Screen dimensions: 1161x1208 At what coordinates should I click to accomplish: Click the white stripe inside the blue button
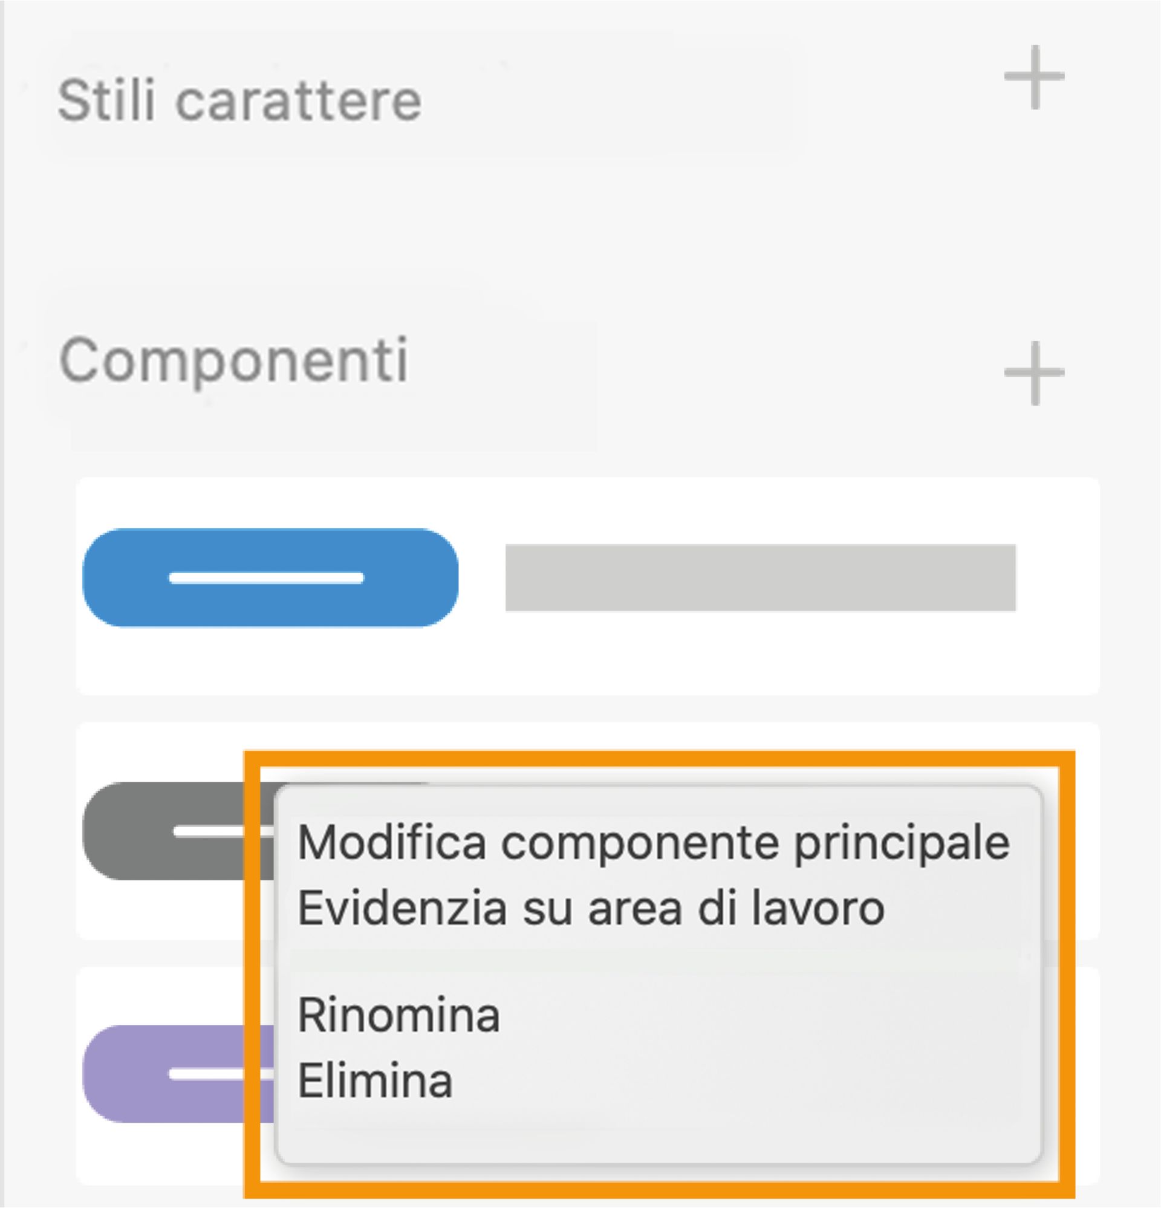[x=268, y=577]
